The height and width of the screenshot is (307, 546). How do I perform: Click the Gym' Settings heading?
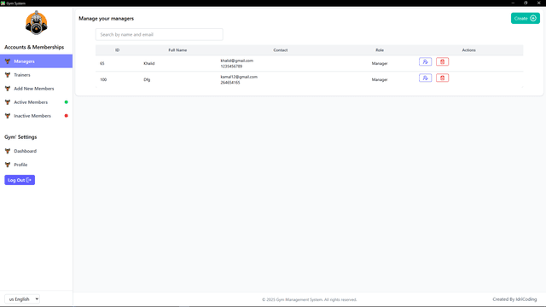point(20,136)
